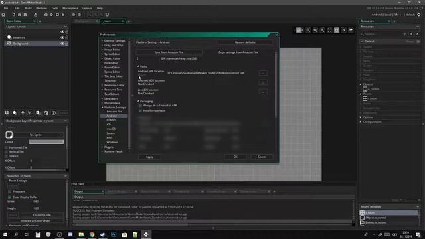The width and height of the screenshot is (425, 239).
Task: Lock the Background layer
Action: click(x=66, y=44)
